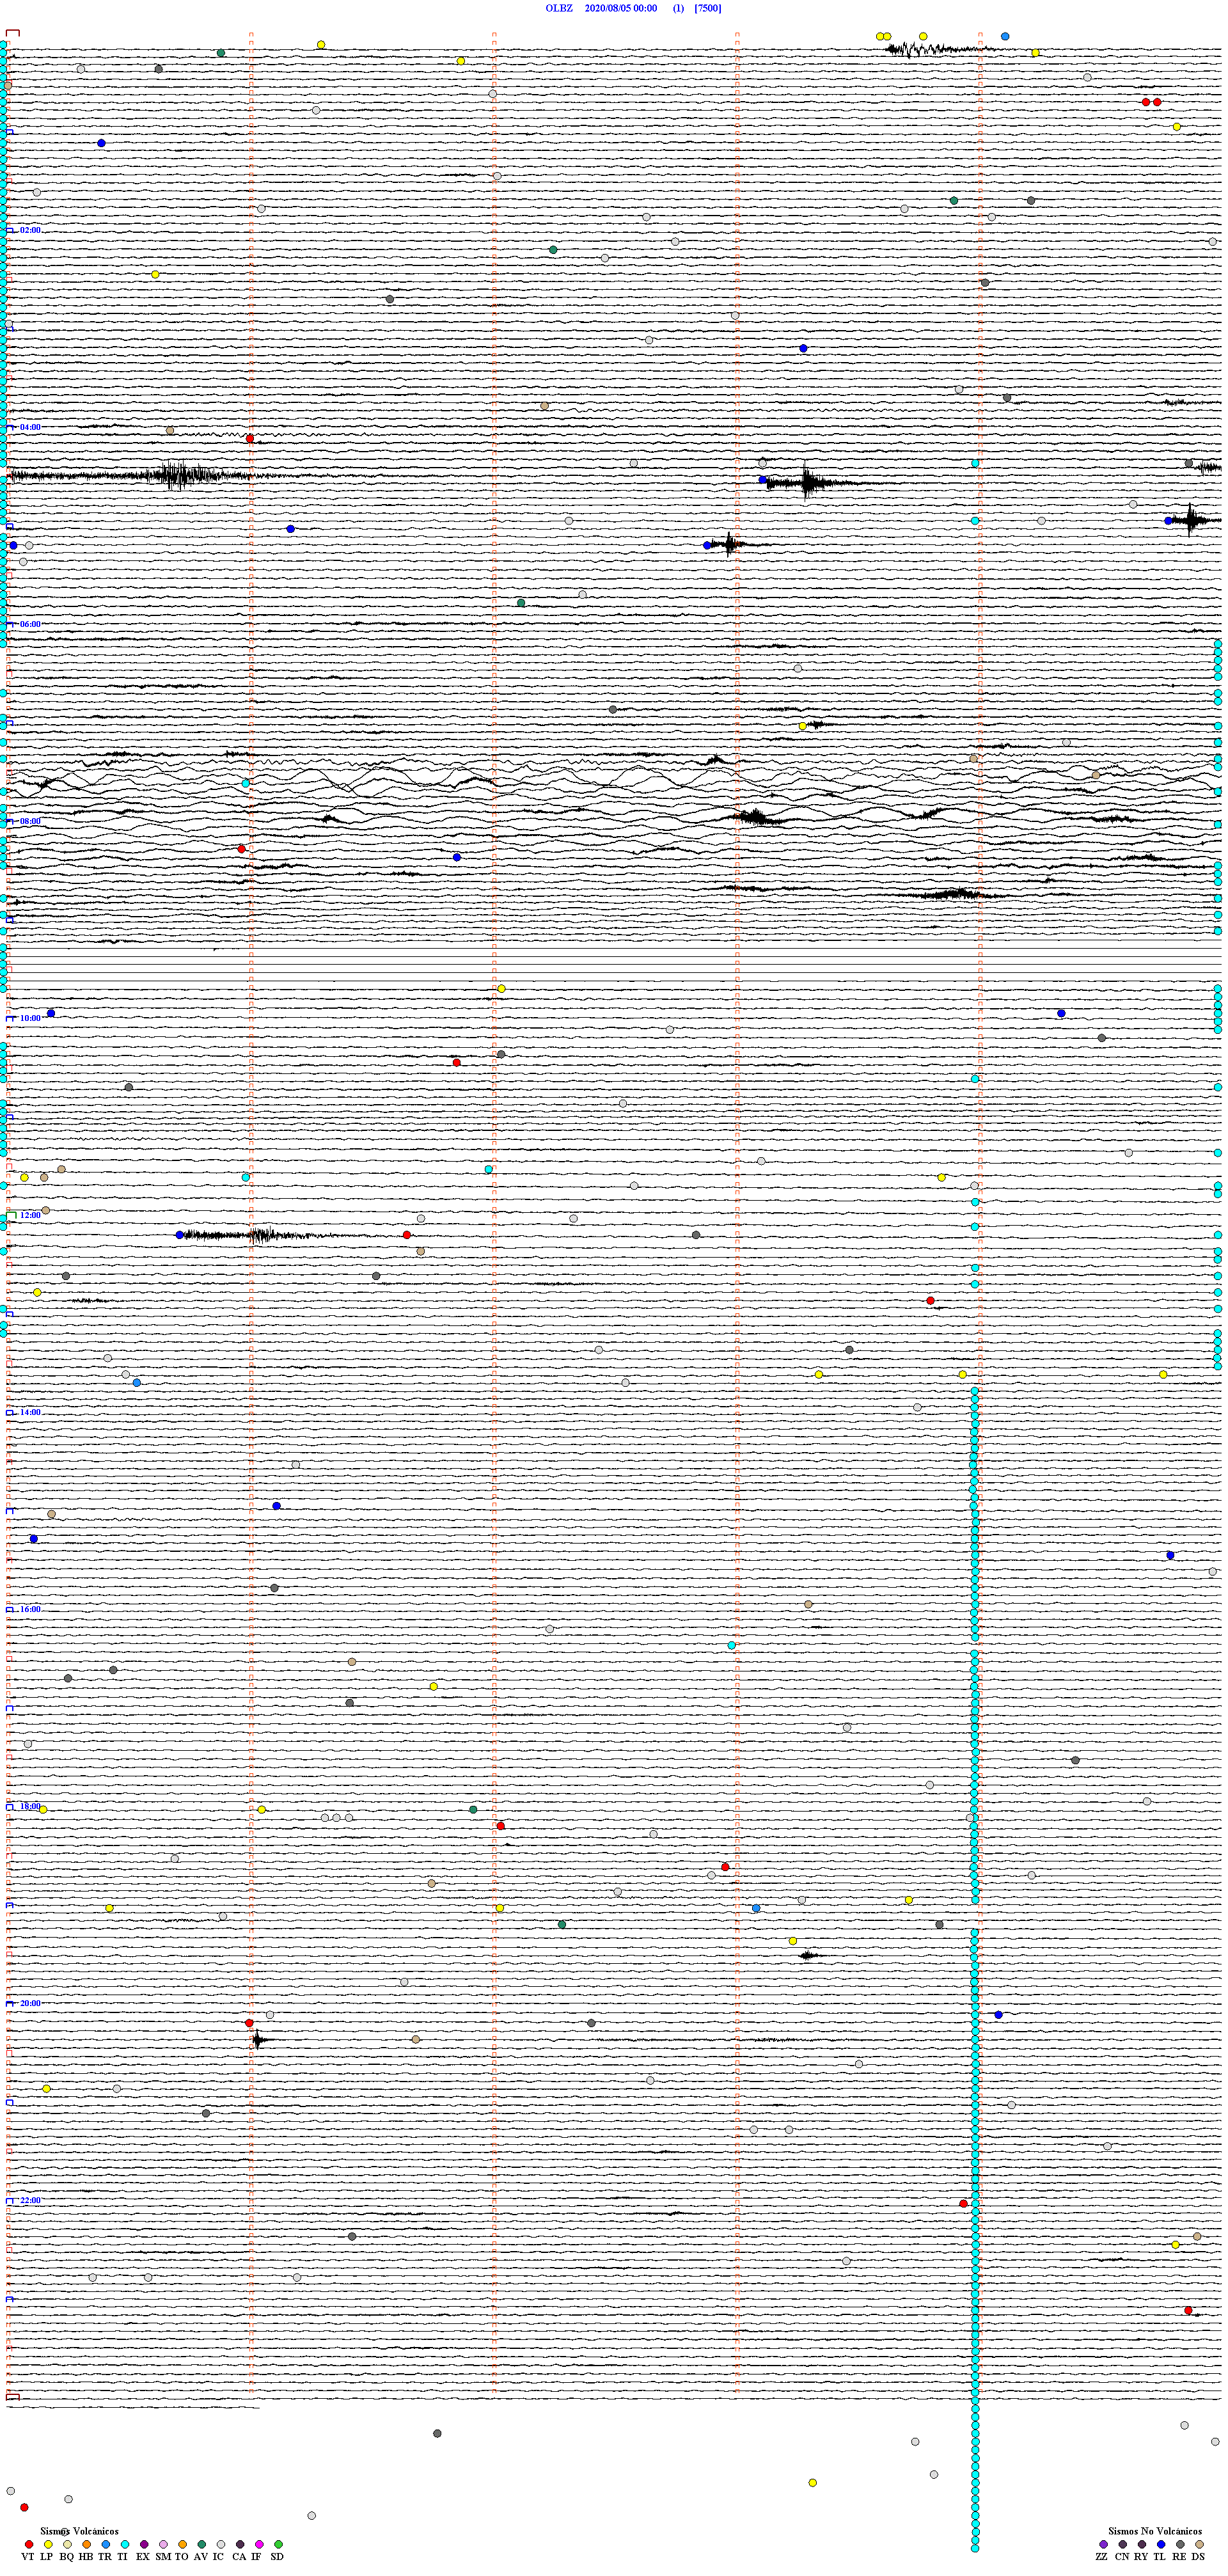Click the cyan TI legend dot

[x=125, y=2544]
